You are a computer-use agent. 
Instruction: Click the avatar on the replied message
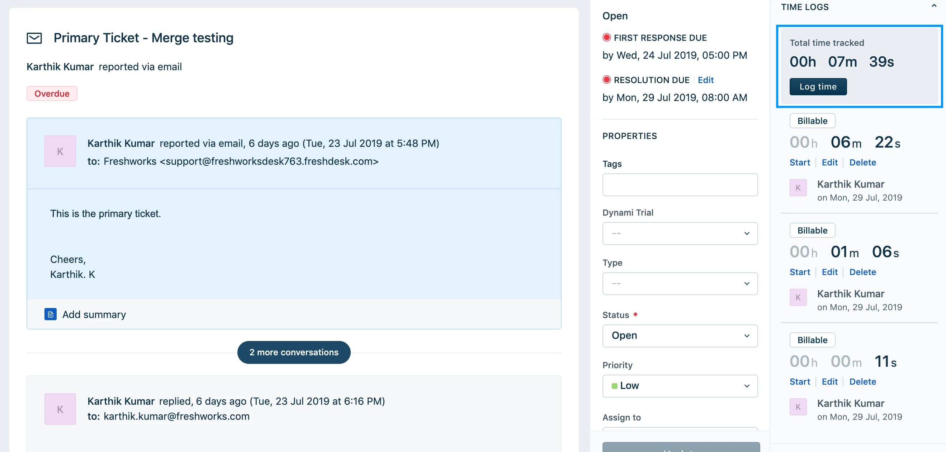click(x=60, y=409)
